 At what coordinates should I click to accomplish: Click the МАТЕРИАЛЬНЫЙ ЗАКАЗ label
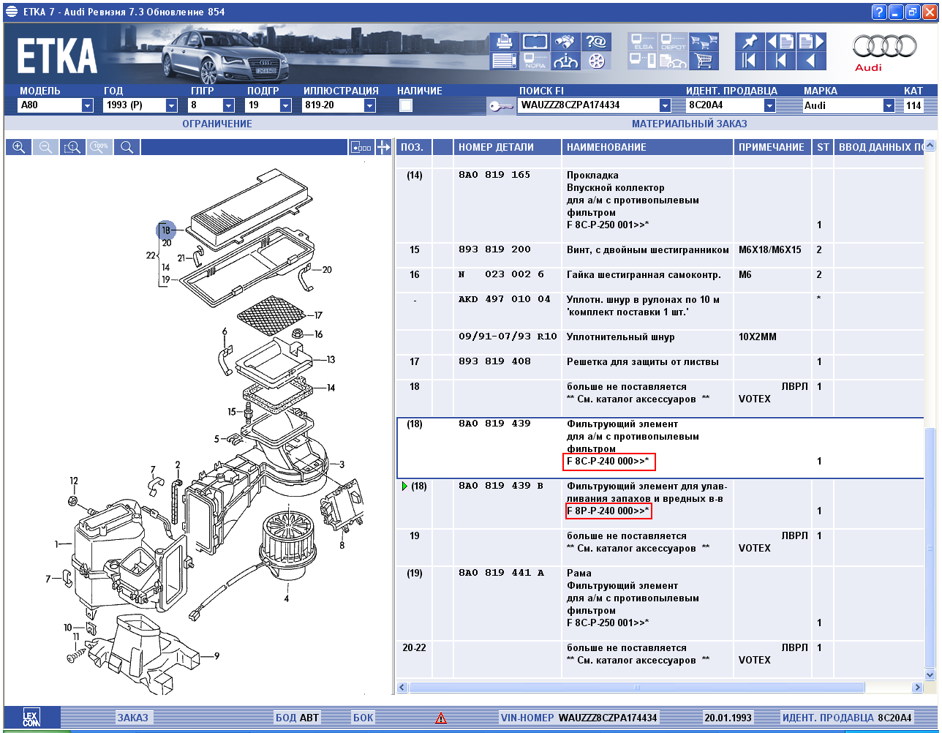pos(689,124)
